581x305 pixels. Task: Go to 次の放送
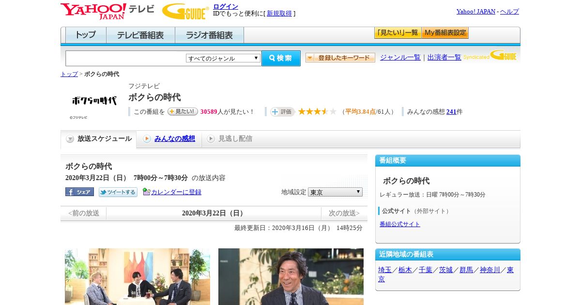point(344,213)
